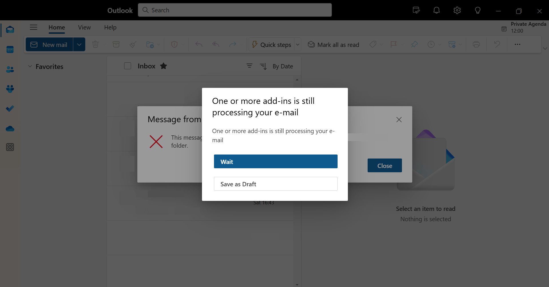Open Notifications bell icon

[x=437, y=10]
